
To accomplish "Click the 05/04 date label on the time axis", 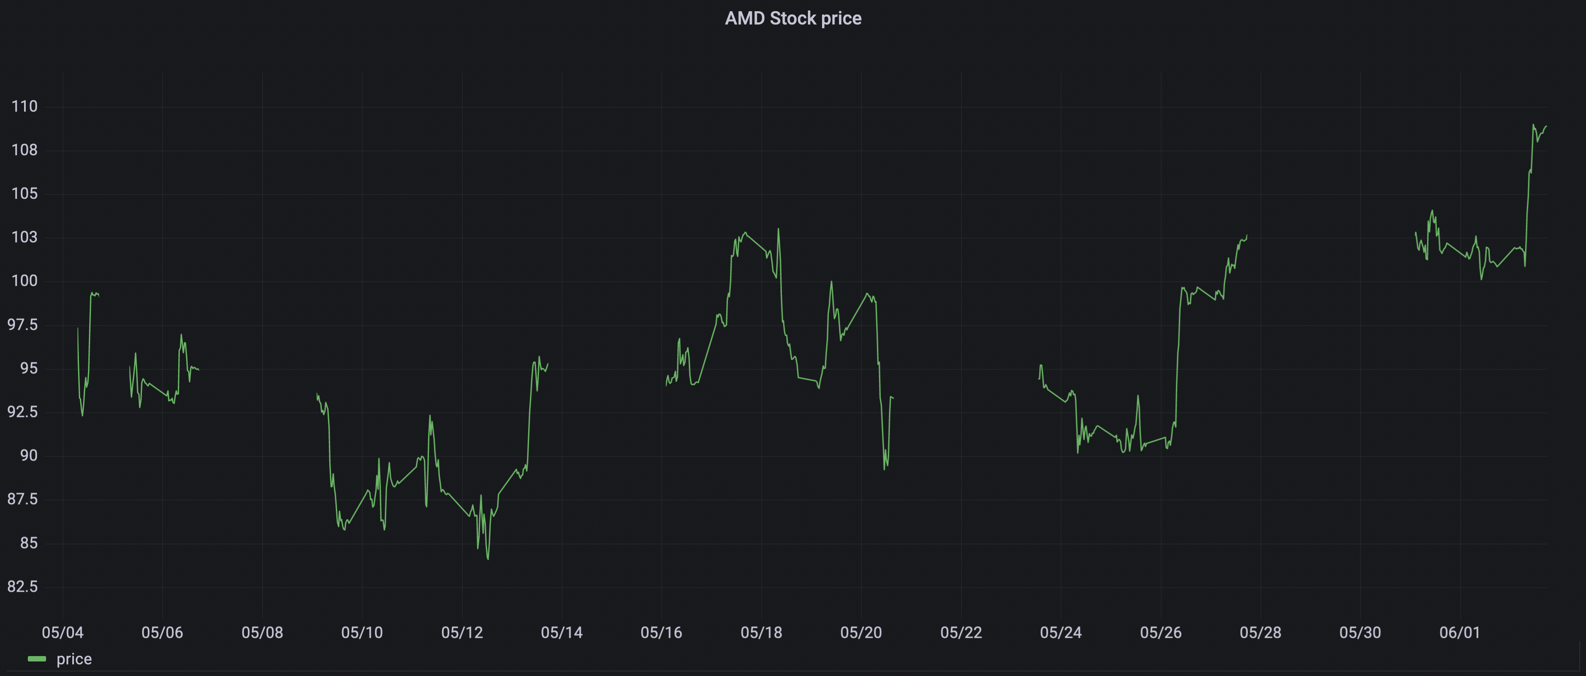I will (63, 632).
